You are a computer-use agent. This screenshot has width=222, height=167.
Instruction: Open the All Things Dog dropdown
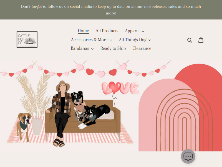coord(135,40)
